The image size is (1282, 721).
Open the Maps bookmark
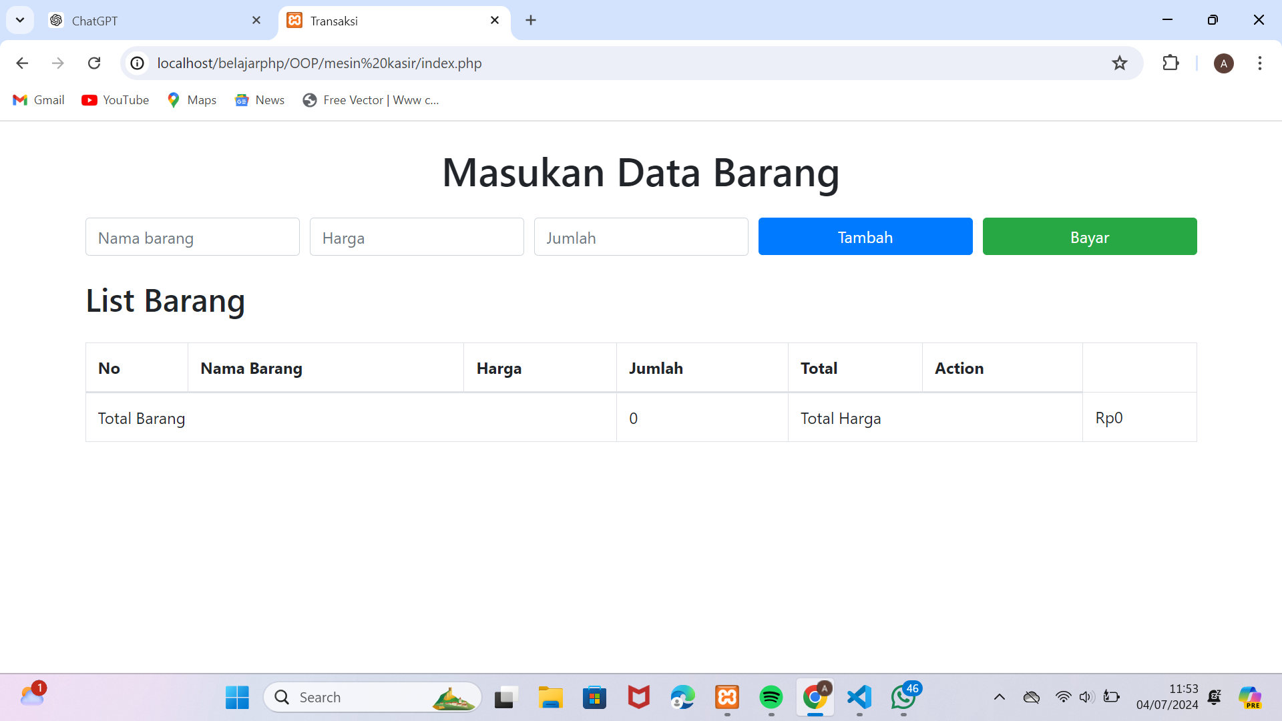pyautogui.click(x=191, y=99)
